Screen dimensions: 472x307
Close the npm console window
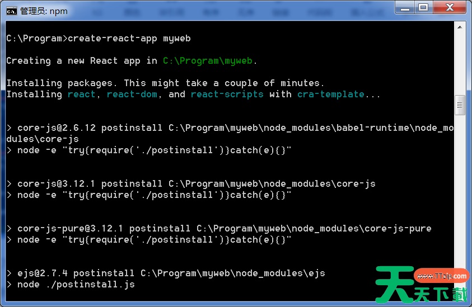click(x=450, y=8)
